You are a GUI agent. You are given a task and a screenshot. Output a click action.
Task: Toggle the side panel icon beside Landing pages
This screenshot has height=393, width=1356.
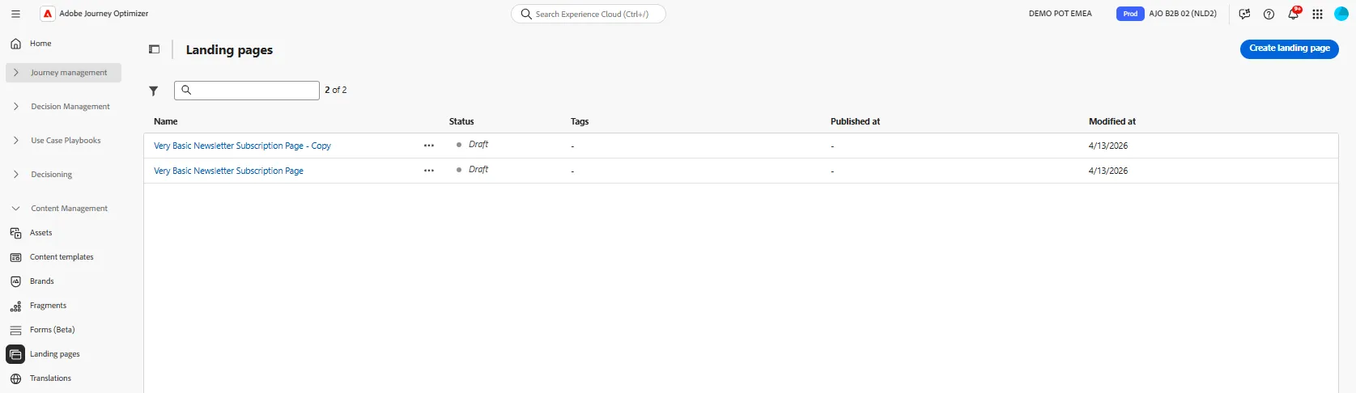tap(154, 49)
